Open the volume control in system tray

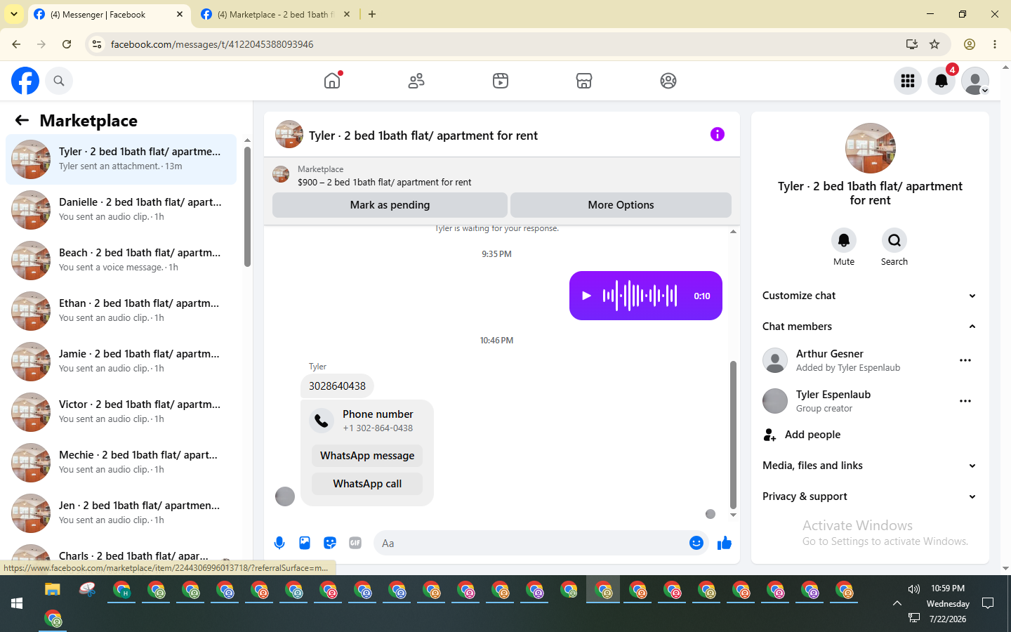pyautogui.click(x=913, y=589)
